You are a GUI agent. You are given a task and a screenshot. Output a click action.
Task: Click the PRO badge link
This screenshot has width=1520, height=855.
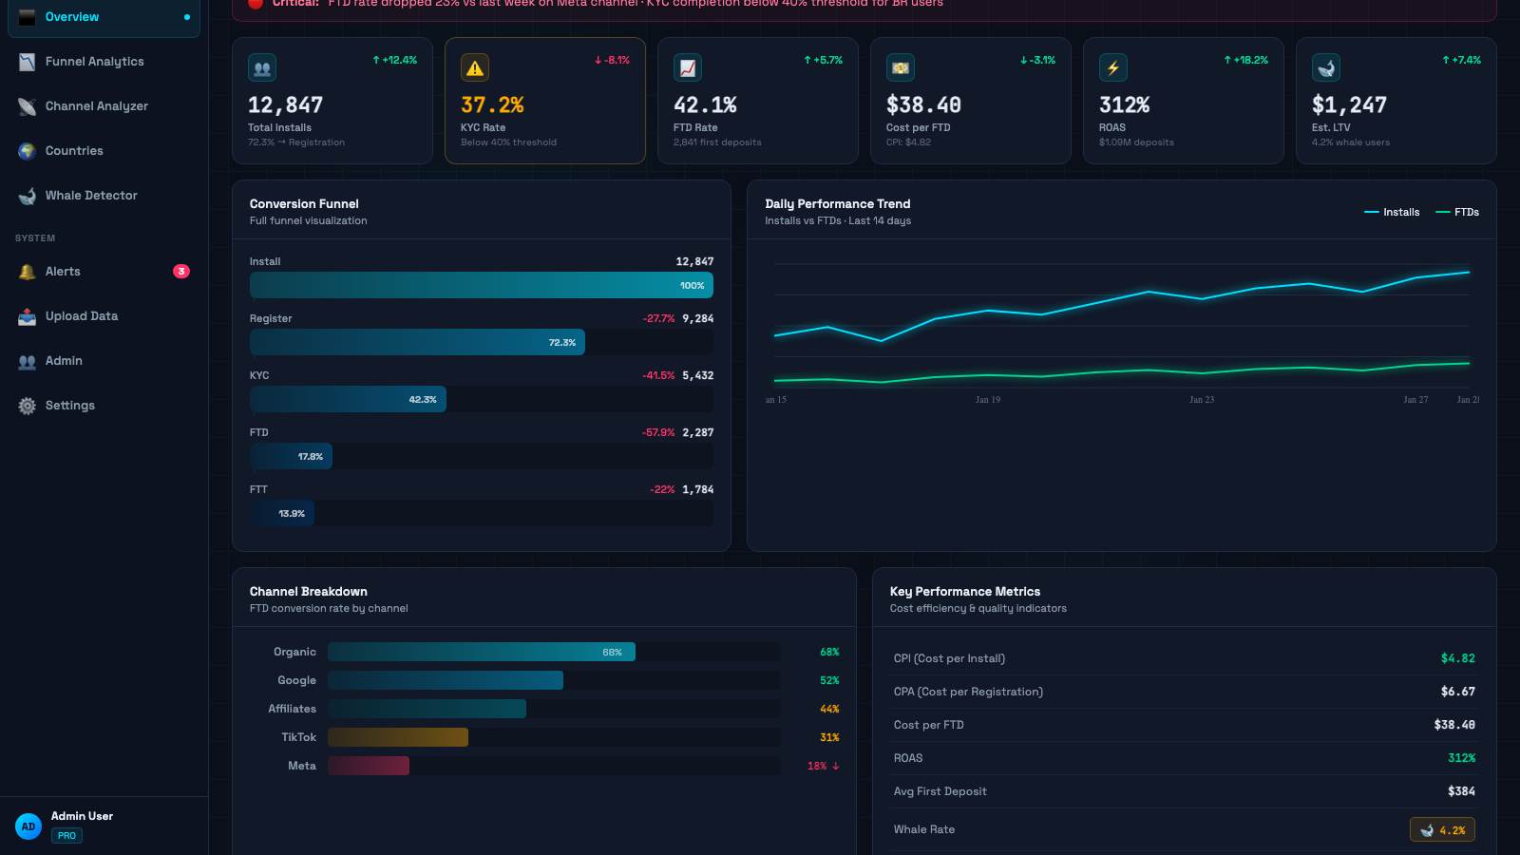pos(66,835)
